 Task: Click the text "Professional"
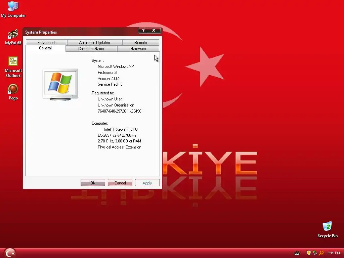click(x=107, y=73)
